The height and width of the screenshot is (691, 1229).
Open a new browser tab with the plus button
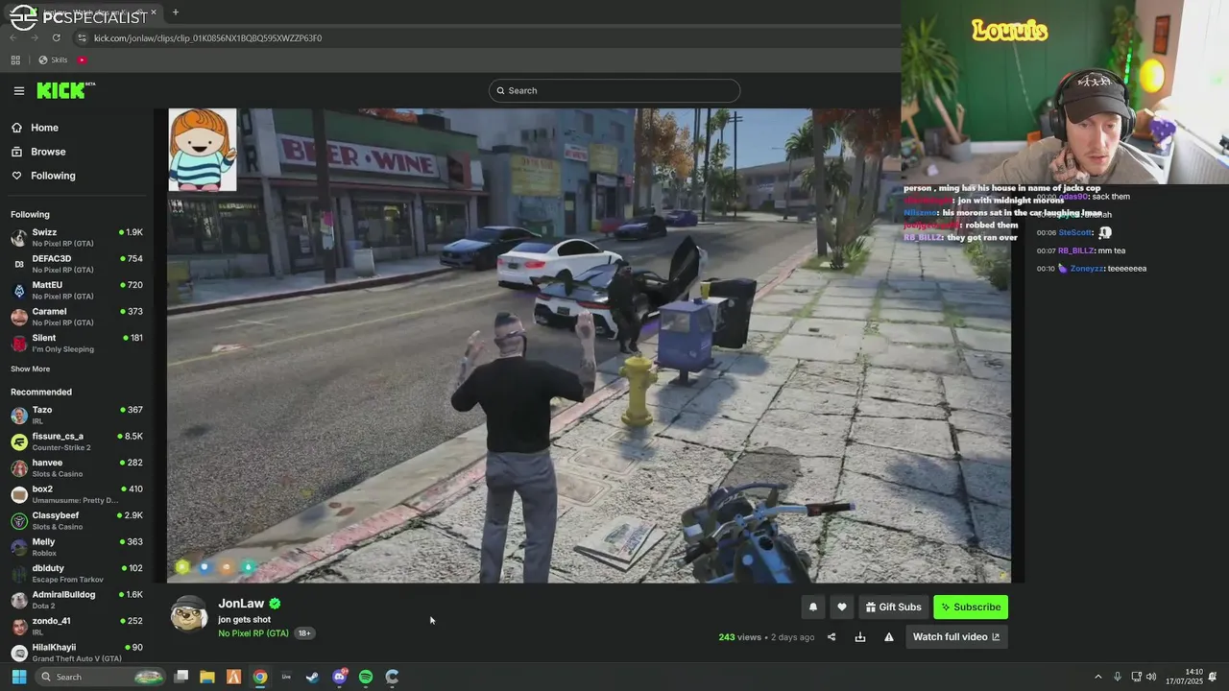[175, 12]
